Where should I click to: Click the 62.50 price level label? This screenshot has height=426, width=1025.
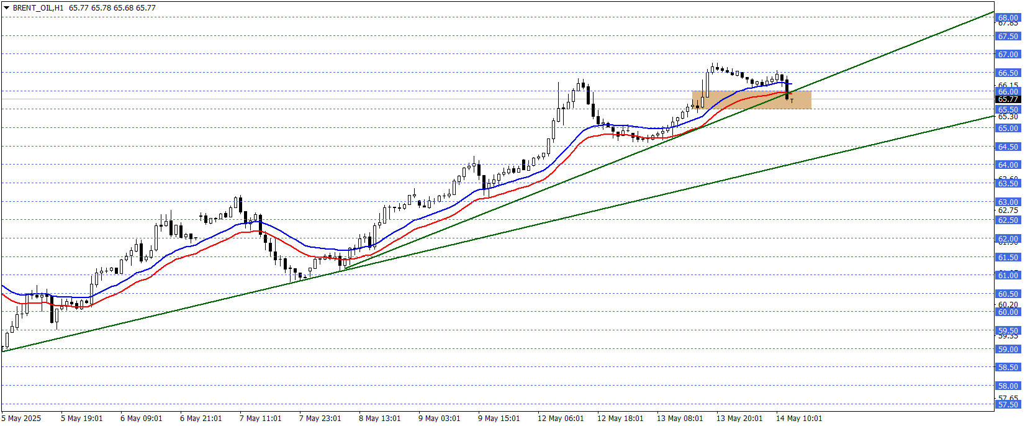(1008, 220)
